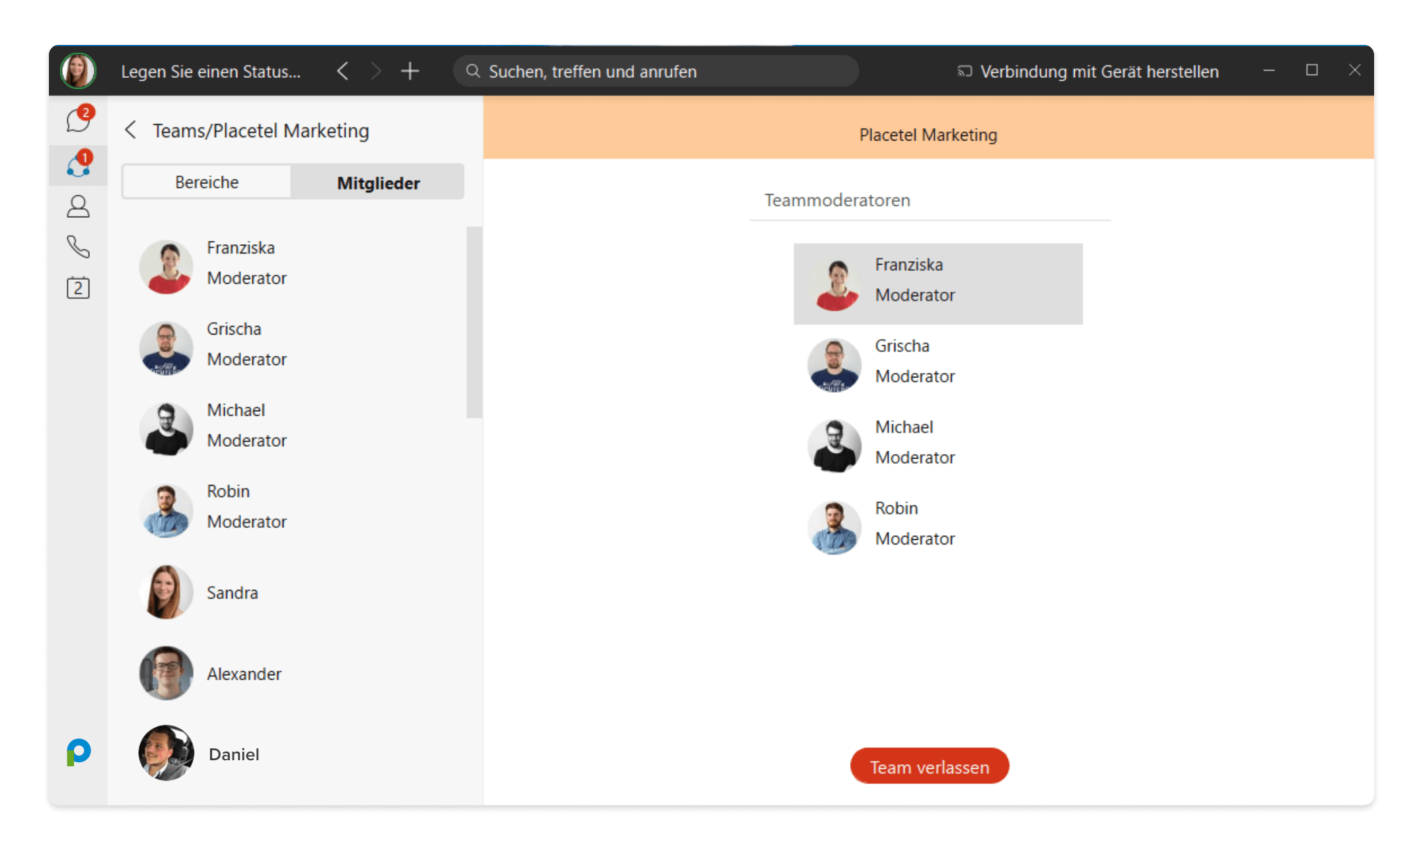The width and height of the screenshot is (1423, 850).
Task: Go back from Teams/Placetel Marketing using chevron
Action: [131, 130]
